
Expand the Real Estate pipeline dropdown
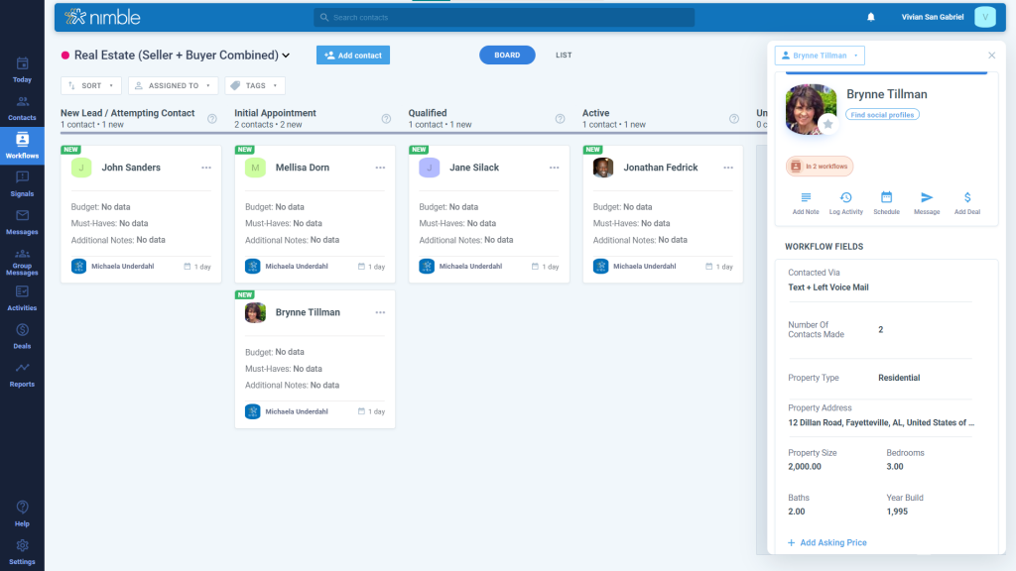(x=288, y=56)
